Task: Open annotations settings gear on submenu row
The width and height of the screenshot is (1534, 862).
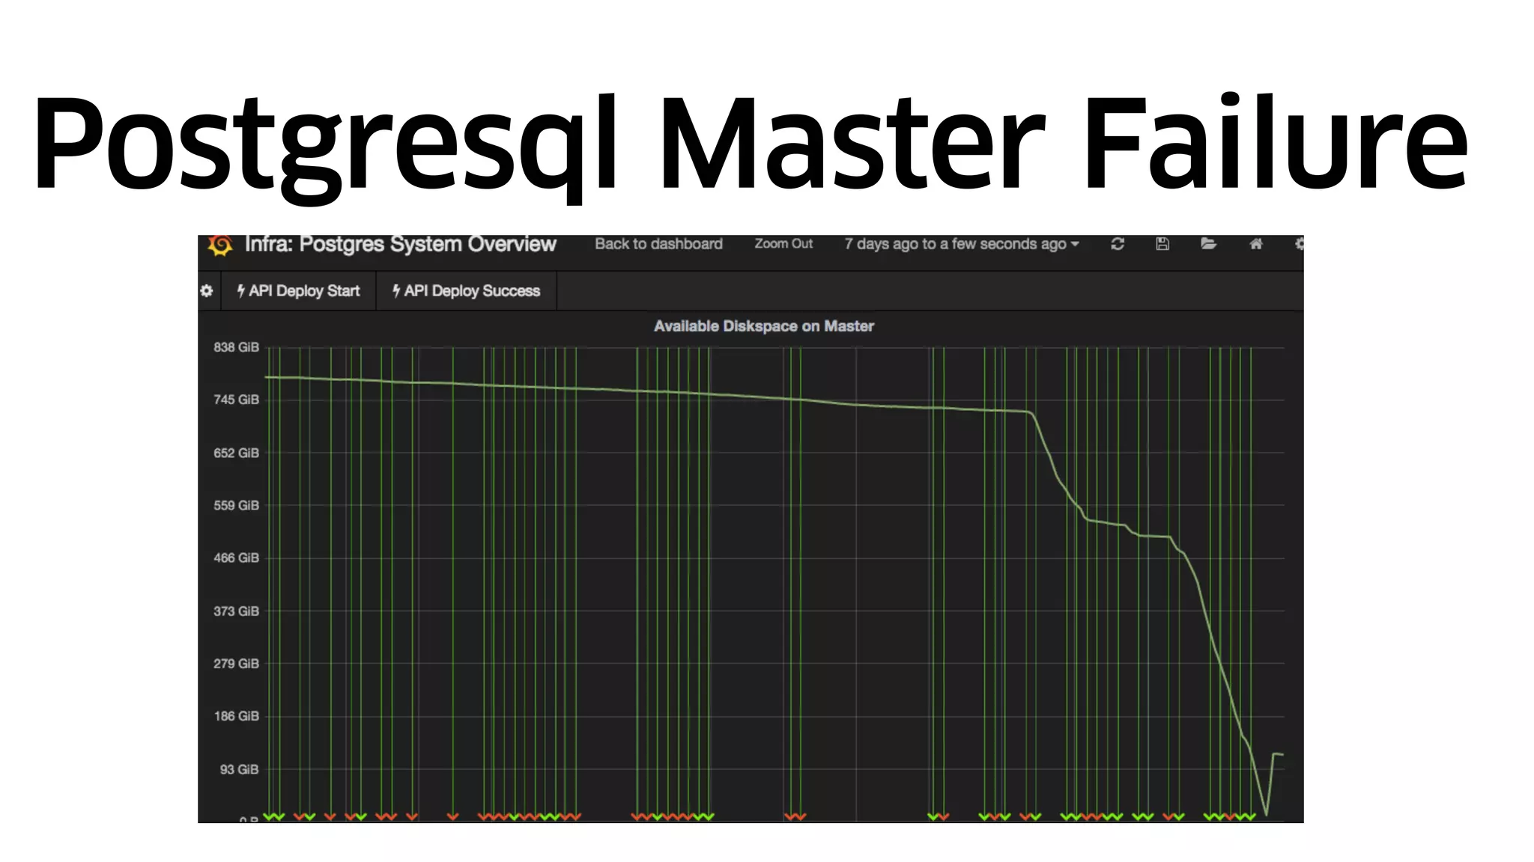Action: (x=207, y=291)
